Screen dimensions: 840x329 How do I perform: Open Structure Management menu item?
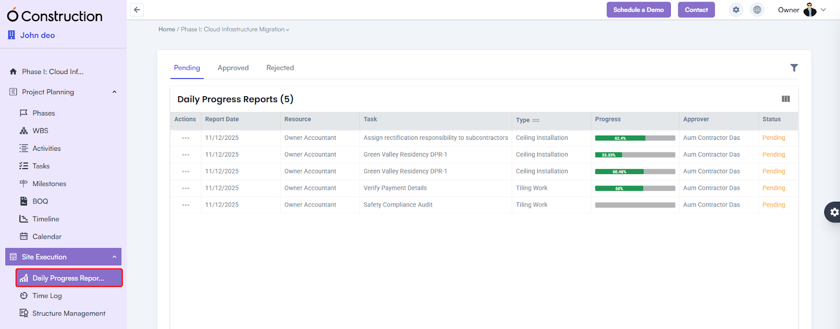click(69, 313)
